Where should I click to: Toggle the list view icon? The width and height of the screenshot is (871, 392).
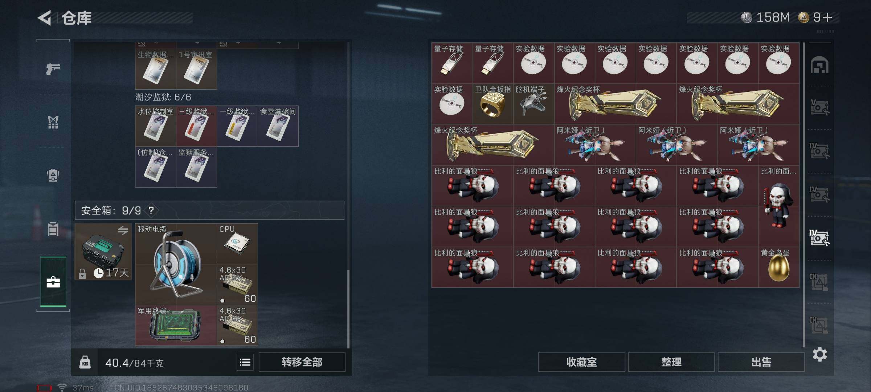click(245, 362)
